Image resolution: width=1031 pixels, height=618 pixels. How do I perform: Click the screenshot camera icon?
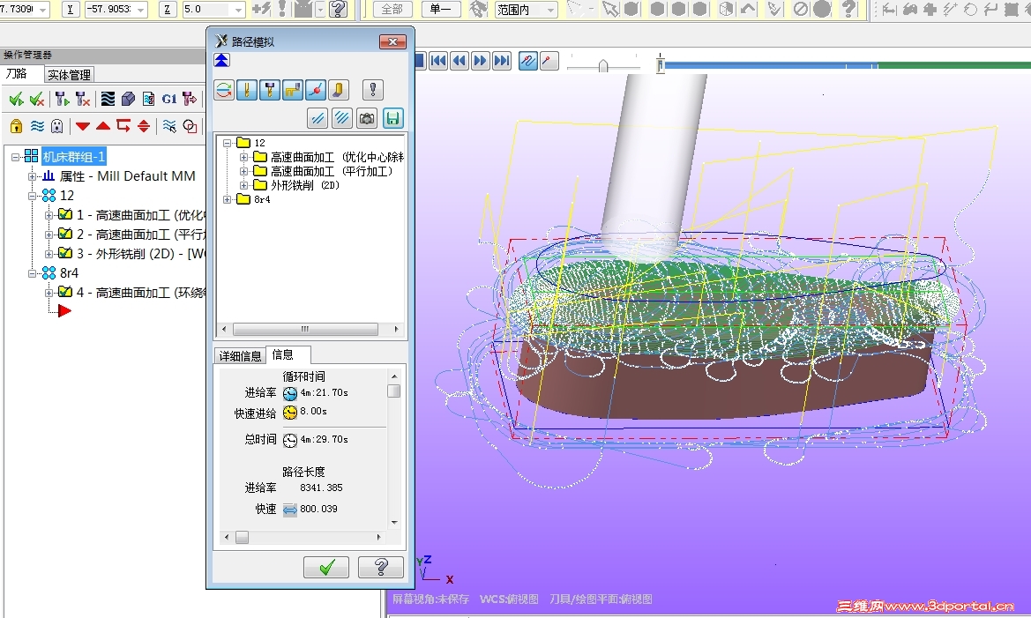367,118
